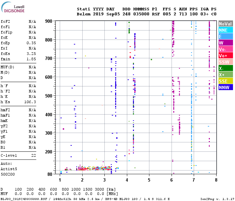
Task: Click the Es layer echo trace
Action: (94, 169)
